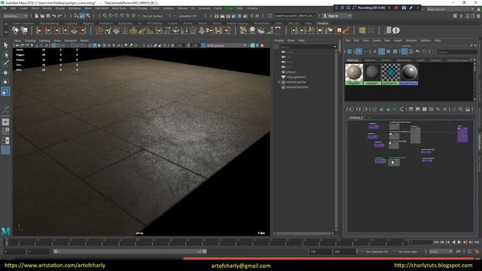Click the play backwards button
The image size is (482, 271).
(x=453, y=242)
